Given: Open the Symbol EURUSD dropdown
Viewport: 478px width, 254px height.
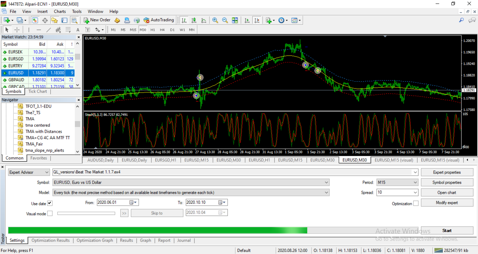Looking at the screenshot, I should 191,182.
